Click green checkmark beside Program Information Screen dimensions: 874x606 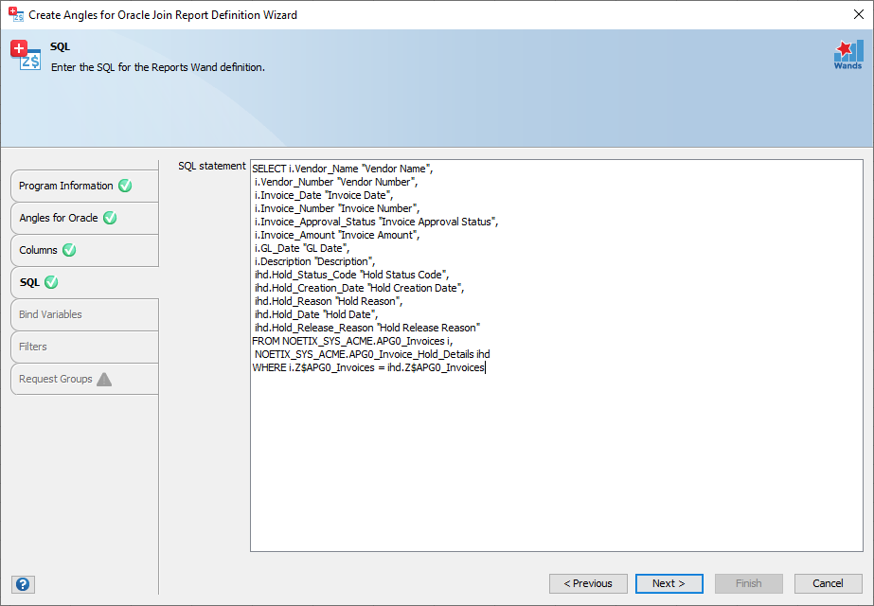point(125,186)
